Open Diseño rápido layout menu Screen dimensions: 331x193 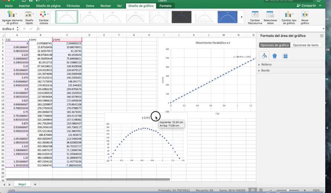coord(29,18)
